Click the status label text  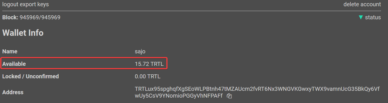pyautogui.click(x=373, y=18)
